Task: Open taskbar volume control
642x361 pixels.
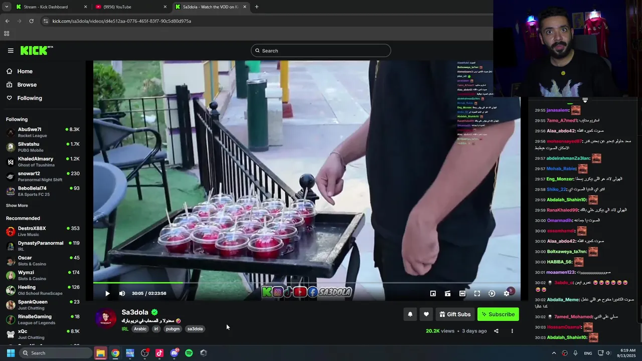Action: click(608, 353)
